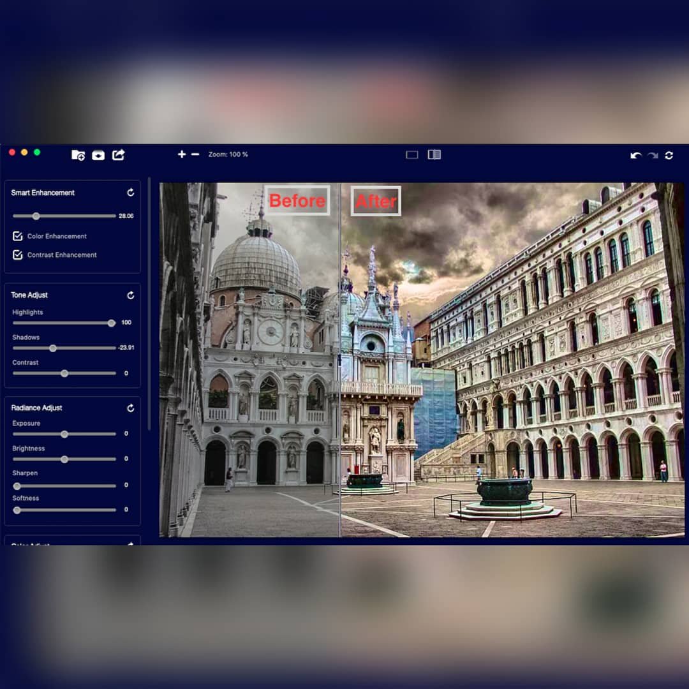The image size is (689, 689).
Task: Click the Contrast slider handle
Action: (x=64, y=373)
